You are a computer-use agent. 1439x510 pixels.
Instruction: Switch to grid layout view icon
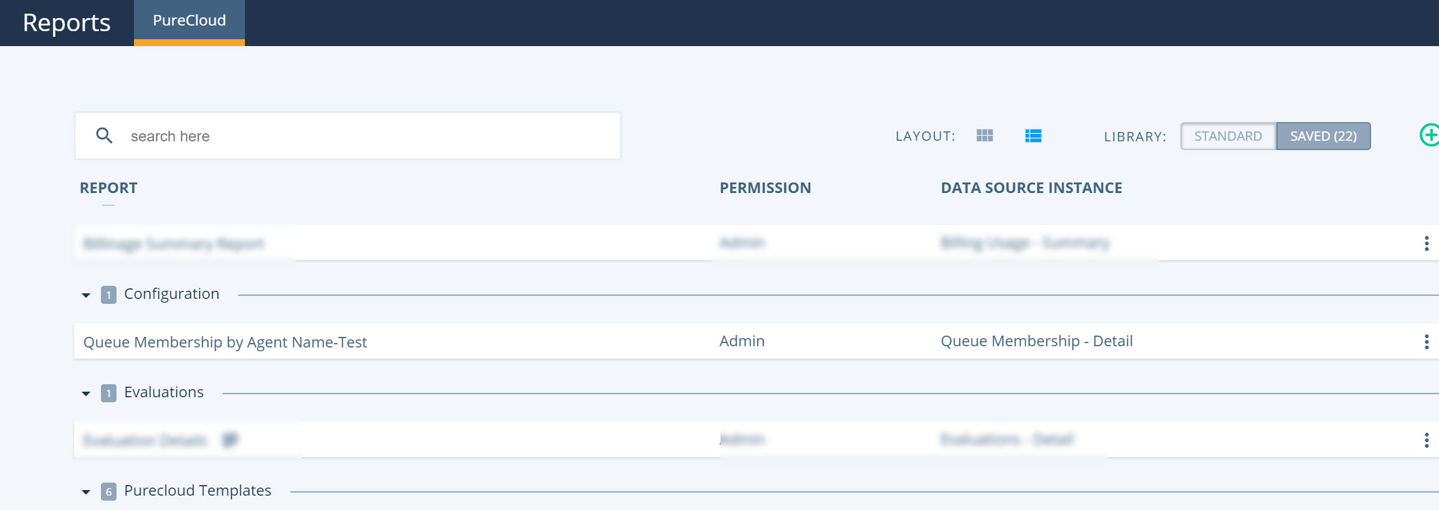[985, 136]
